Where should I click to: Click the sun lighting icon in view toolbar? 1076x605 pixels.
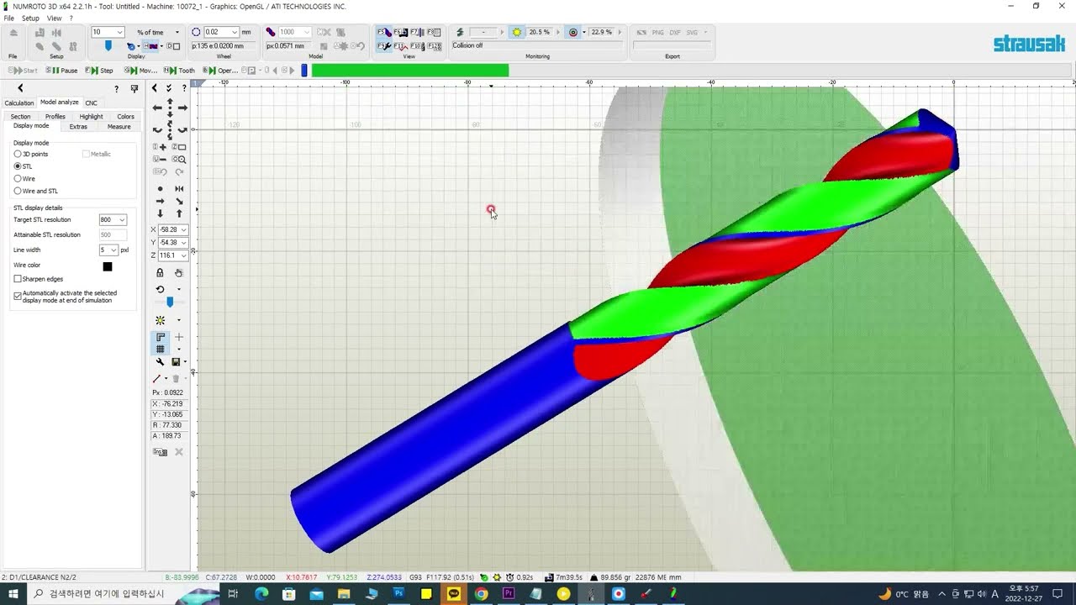tap(160, 320)
